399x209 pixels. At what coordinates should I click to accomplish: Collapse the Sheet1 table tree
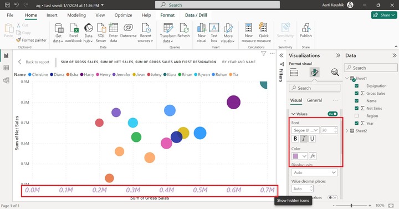click(347, 78)
